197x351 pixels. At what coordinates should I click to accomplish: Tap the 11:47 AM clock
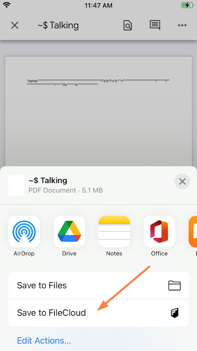point(98,6)
